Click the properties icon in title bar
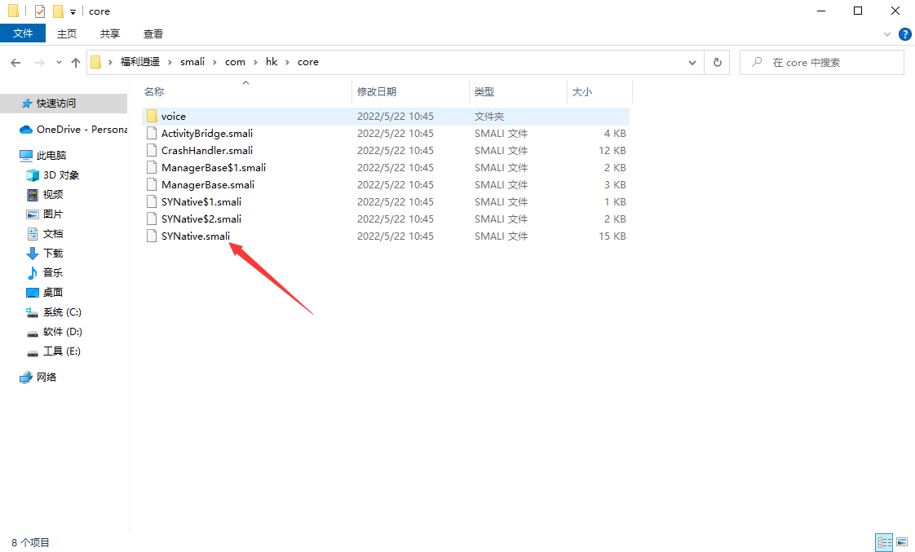The image size is (915, 552). [x=40, y=11]
